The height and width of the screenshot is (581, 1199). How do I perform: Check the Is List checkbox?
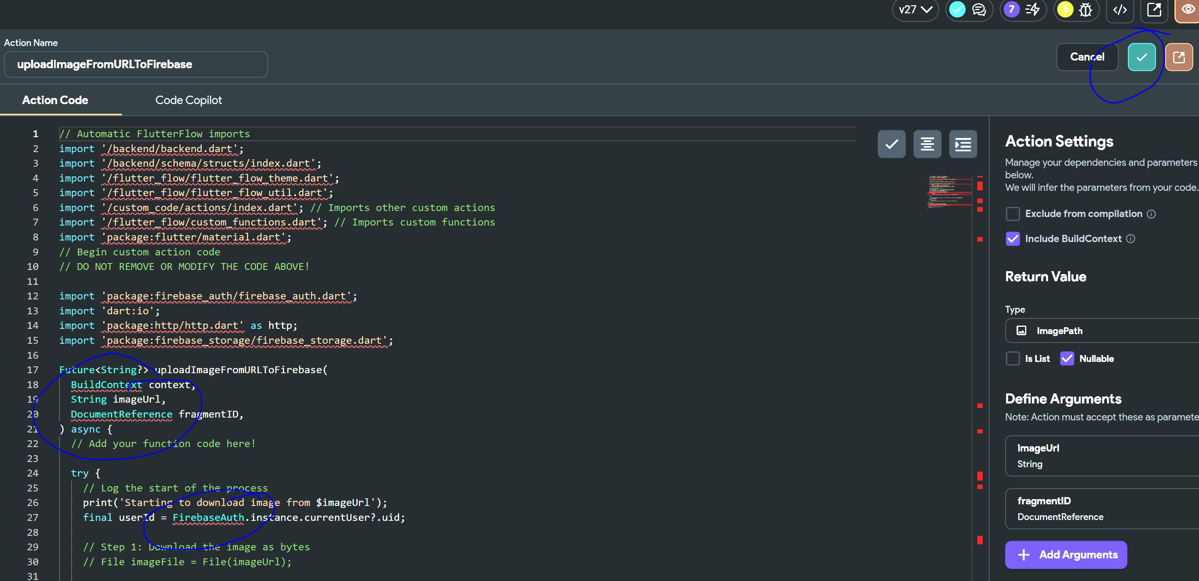[1013, 359]
